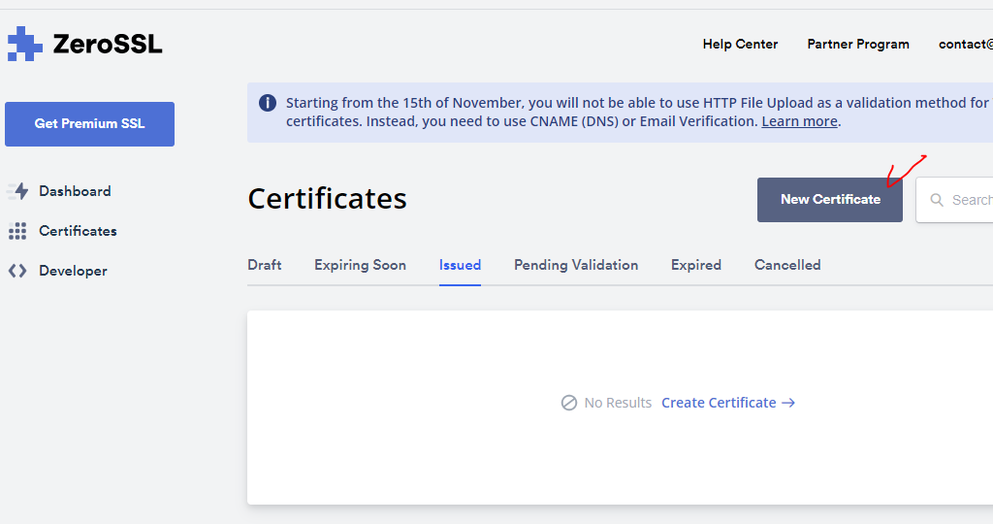Click the New Certificate button
993x524 pixels.
[x=830, y=200]
